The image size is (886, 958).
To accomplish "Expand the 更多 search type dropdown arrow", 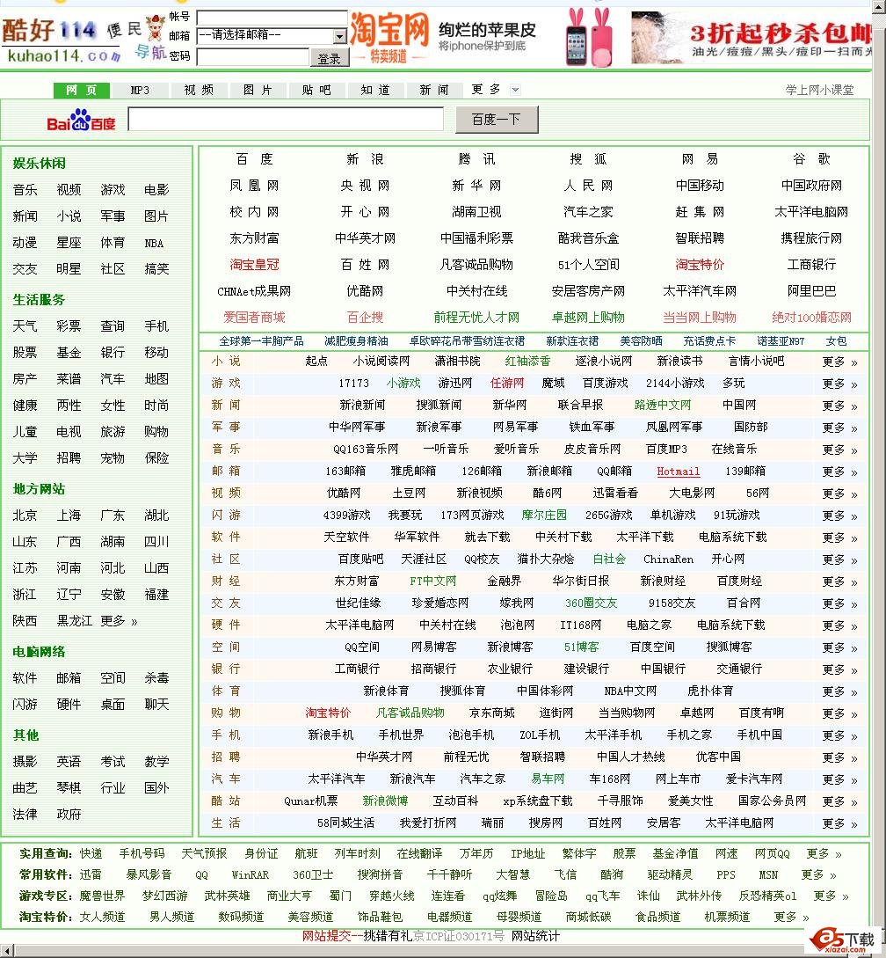I will click(515, 90).
